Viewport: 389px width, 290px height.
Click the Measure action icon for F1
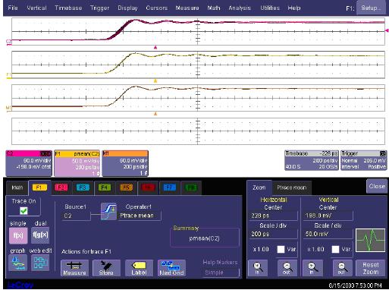[74, 268]
